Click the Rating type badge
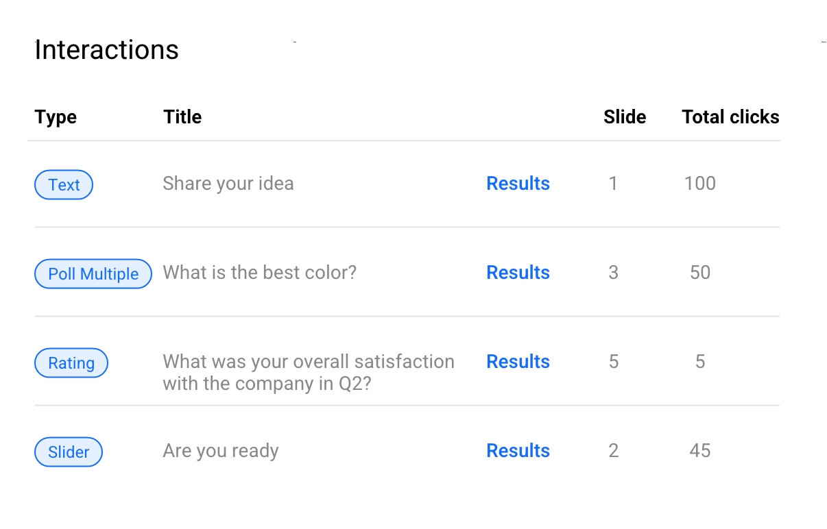Viewport: 827px width, 529px height. click(x=71, y=363)
